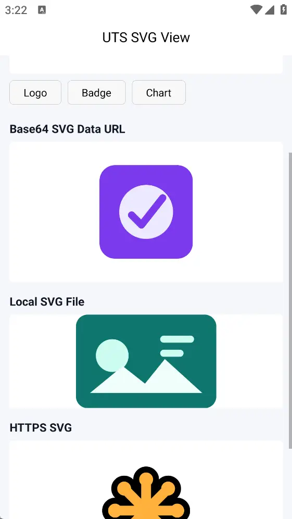Tap the keyboard indicator icon beside clock
292x519 pixels.
coord(42,10)
